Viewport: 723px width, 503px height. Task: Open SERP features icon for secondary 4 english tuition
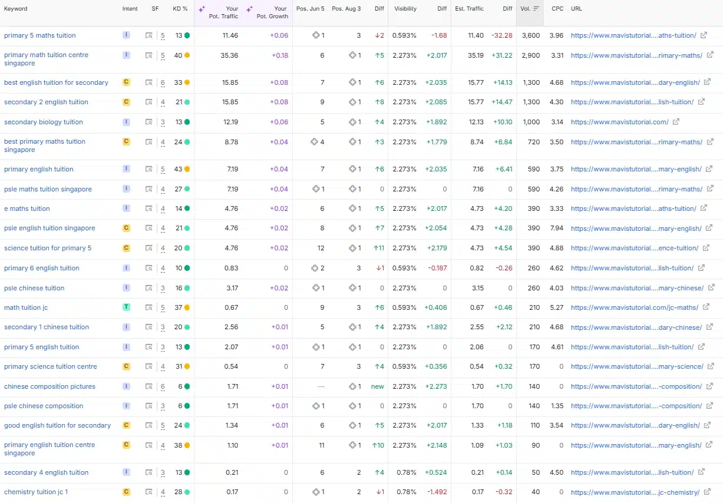click(149, 472)
